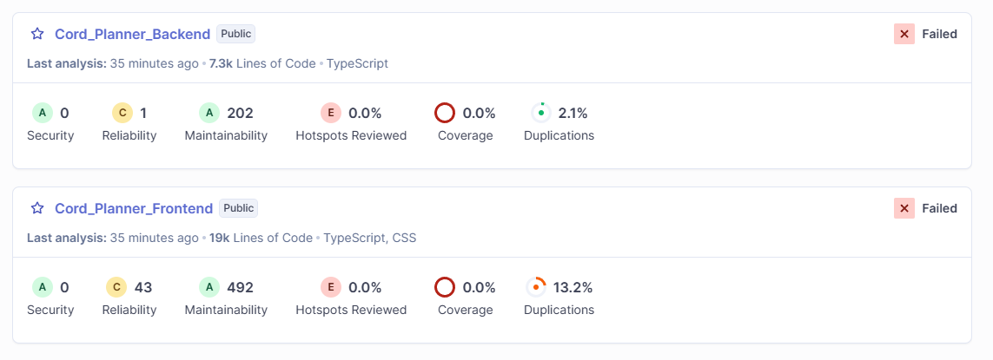The image size is (993, 360).
Task: Click the Backend Hotspots Reviewed E badge
Action: click(330, 113)
